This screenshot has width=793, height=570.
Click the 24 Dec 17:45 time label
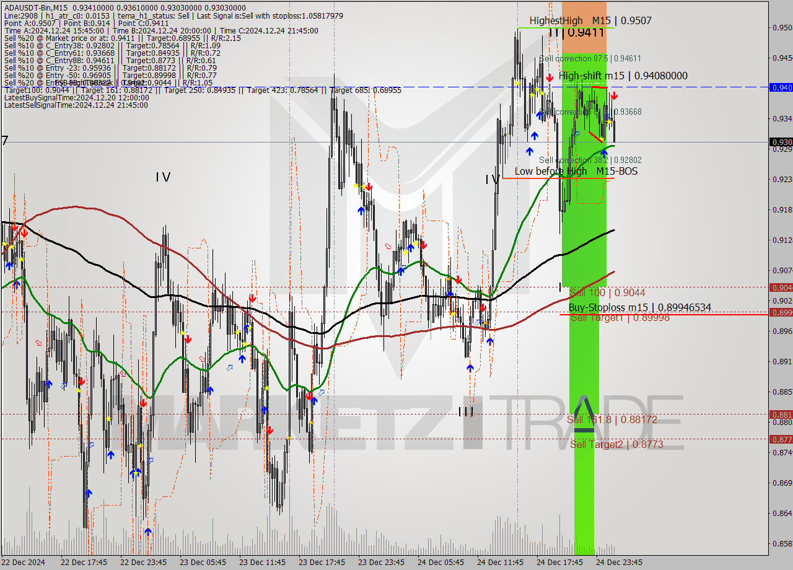[x=559, y=563]
